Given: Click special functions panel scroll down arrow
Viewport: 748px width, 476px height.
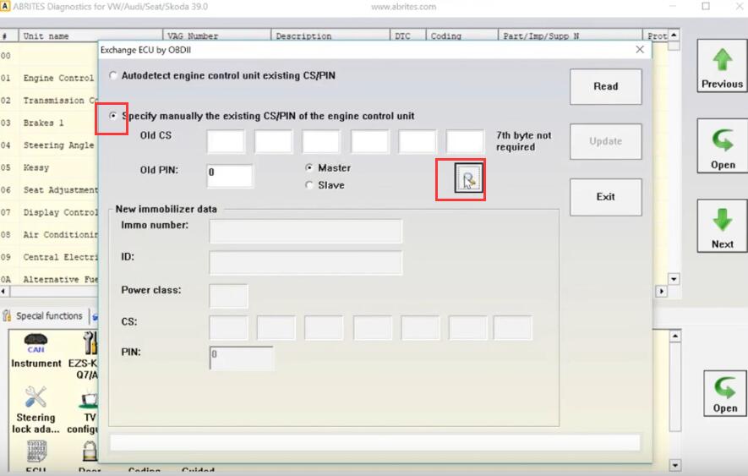Looking at the screenshot, I should click(x=674, y=465).
